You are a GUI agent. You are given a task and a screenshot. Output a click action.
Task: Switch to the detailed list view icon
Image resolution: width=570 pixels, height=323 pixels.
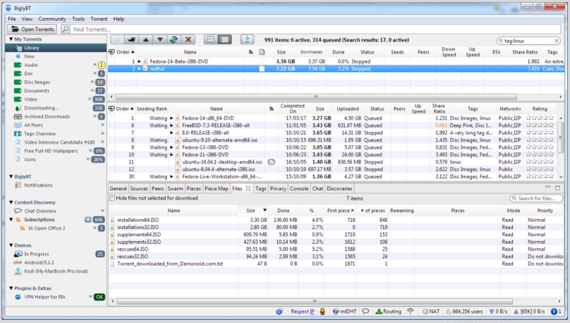click(x=225, y=39)
